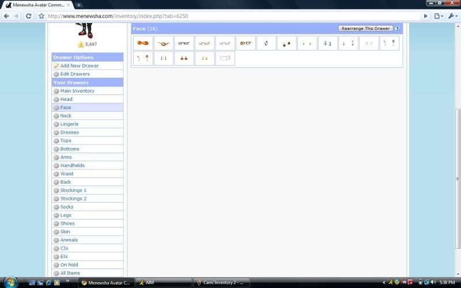Click the gear icon beside Tops
This screenshot has width=461, height=288.
point(56,141)
